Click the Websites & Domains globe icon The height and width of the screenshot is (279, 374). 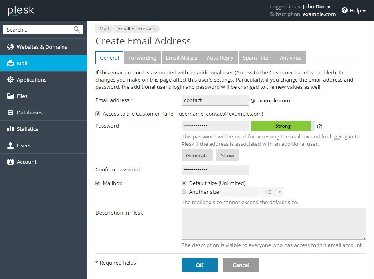10,47
